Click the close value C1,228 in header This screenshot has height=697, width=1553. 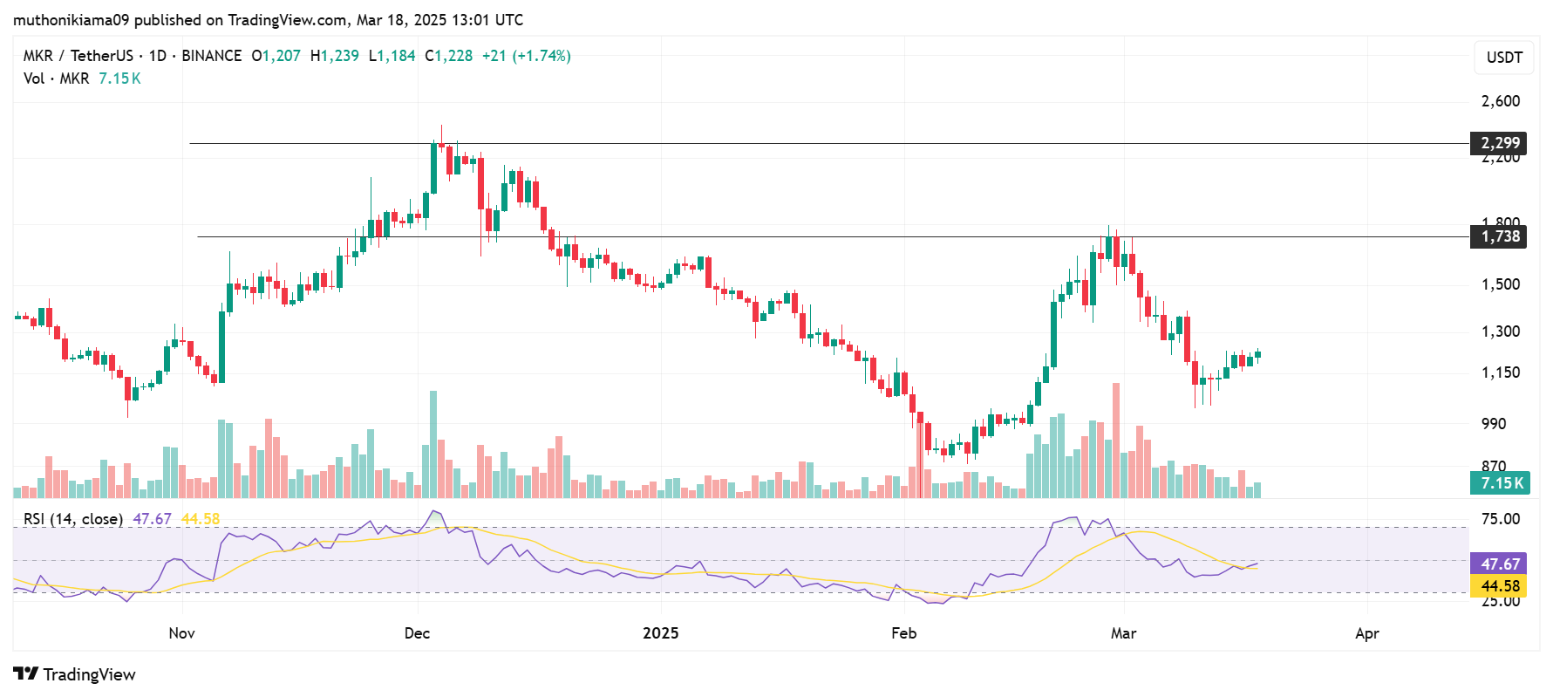point(448,56)
